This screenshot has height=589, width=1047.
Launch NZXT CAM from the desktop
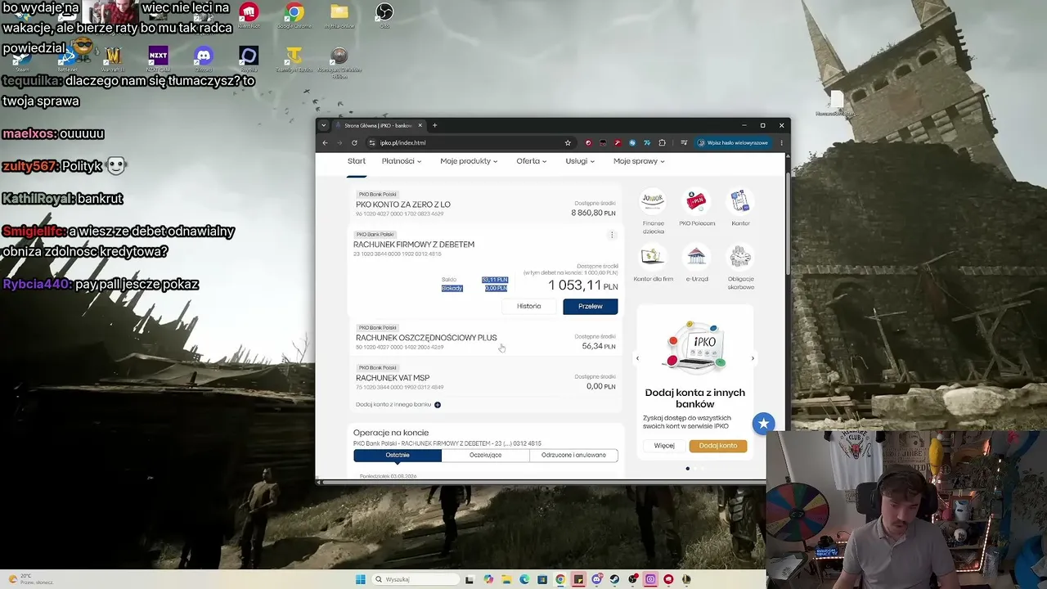(158, 59)
